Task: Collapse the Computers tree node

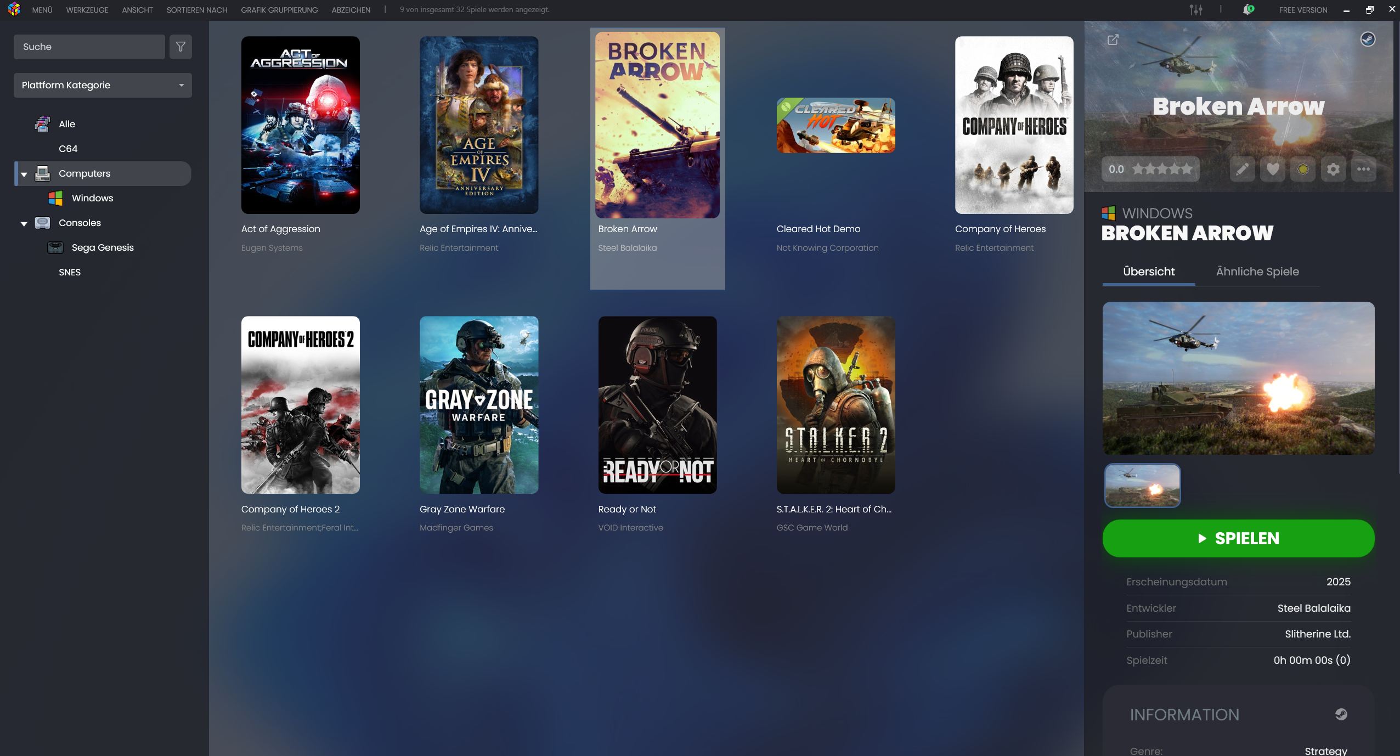Action: (24, 174)
